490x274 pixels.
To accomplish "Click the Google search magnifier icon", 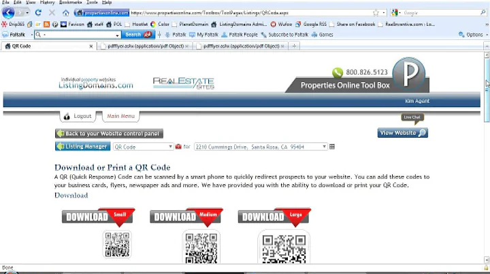I will click(483, 13).
